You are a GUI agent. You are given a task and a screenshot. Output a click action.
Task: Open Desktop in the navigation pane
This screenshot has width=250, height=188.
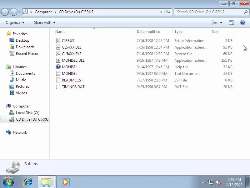(22, 40)
